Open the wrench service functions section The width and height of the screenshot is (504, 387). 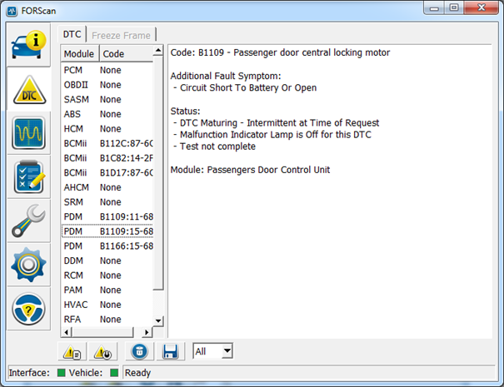coord(27,221)
